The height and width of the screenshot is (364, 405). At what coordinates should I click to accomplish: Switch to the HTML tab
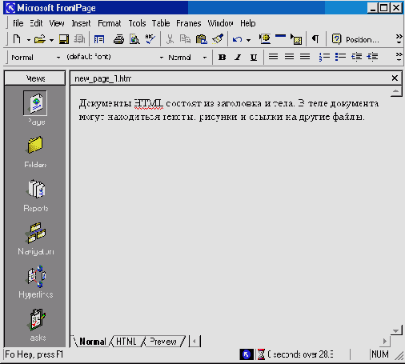coord(126,342)
